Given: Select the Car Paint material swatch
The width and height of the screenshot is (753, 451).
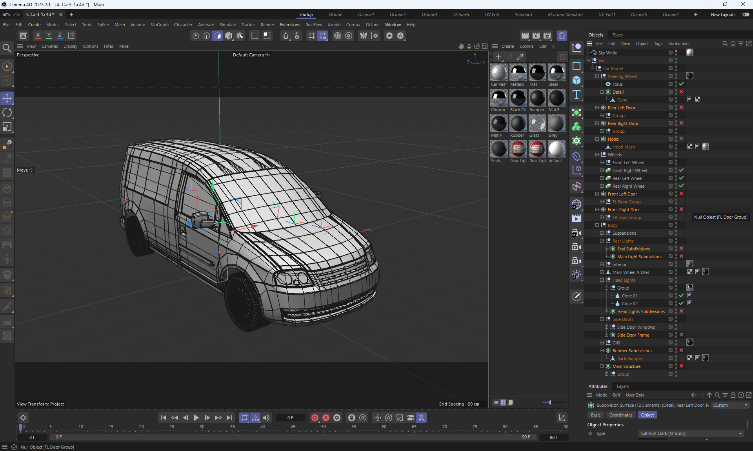Looking at the screenshot, I should 499,73.
